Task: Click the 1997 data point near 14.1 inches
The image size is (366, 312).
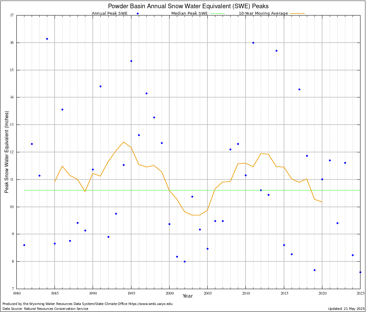Action: point(146,93)
